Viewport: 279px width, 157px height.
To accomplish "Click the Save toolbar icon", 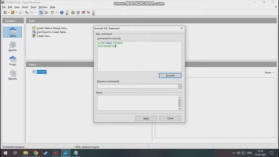I will (20, 13).
